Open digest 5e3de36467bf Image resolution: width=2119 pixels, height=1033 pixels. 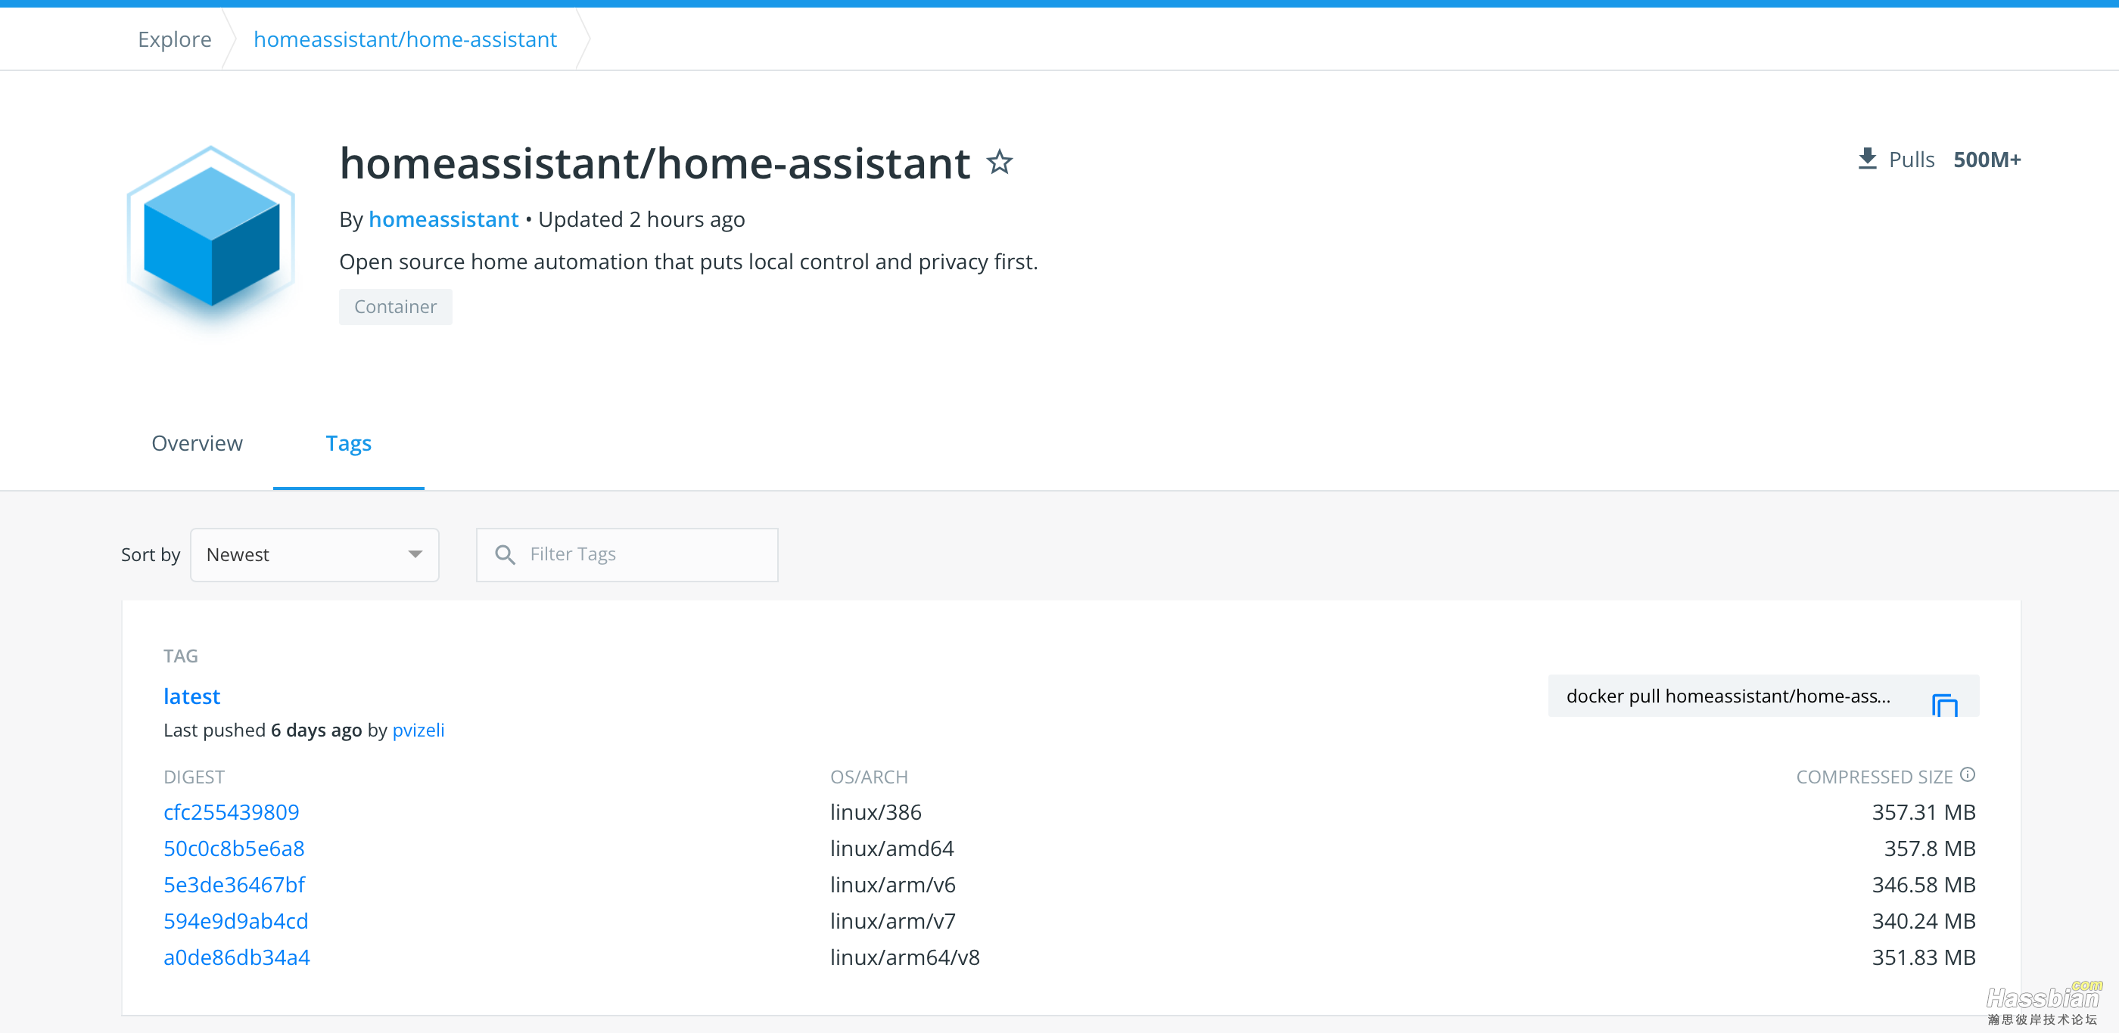click(x=234, y=884)
